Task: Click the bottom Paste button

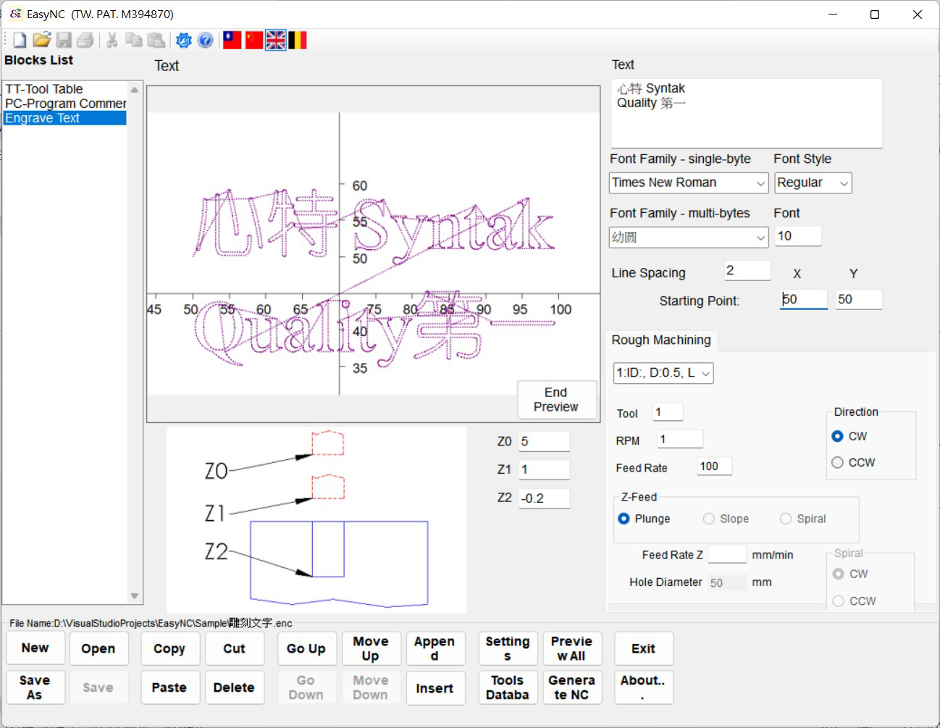Action: (169, 687)
